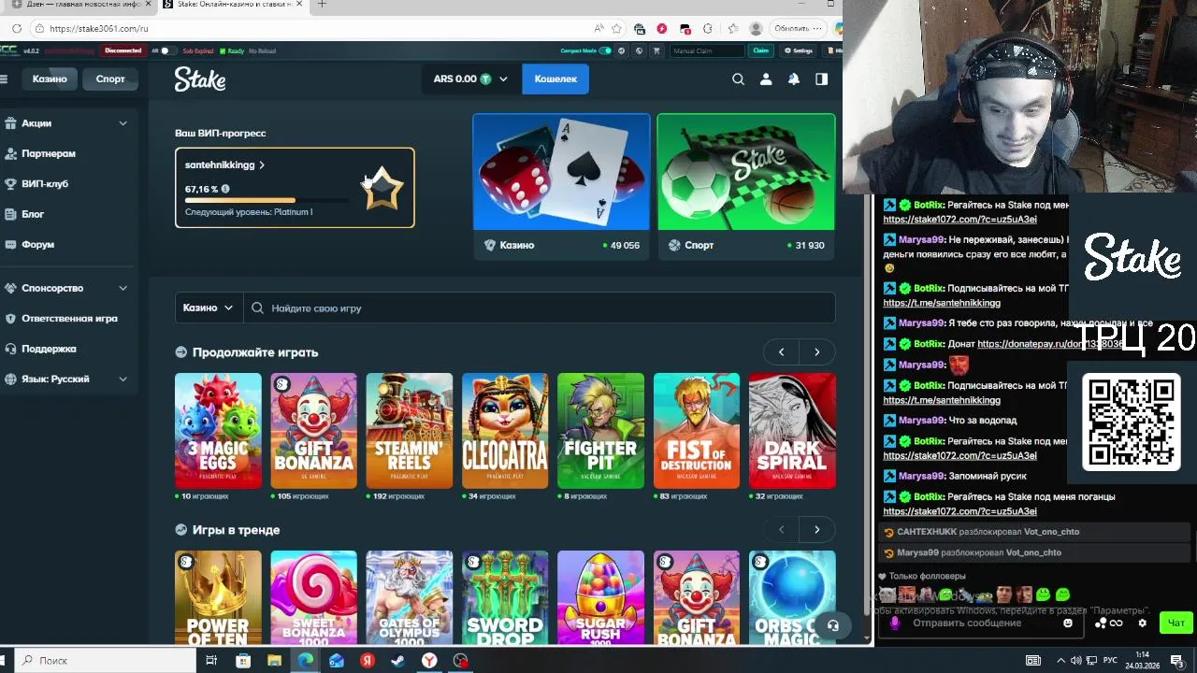This screenshot has width=1197, height=673.
Task: Toggle the Compact Mode switch
Action: point(605,50)
